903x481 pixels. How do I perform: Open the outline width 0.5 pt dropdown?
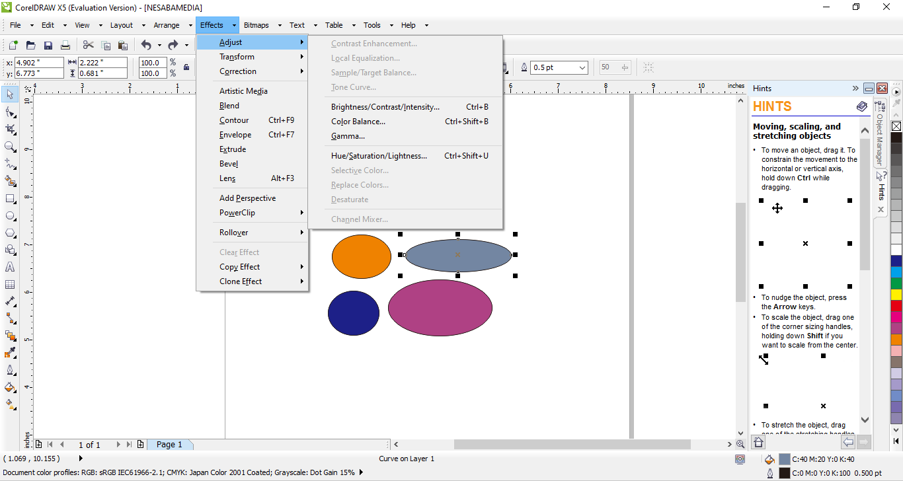582,67
